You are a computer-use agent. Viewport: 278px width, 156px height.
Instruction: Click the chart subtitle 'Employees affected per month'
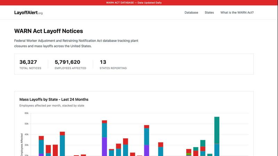coord(52,105)
